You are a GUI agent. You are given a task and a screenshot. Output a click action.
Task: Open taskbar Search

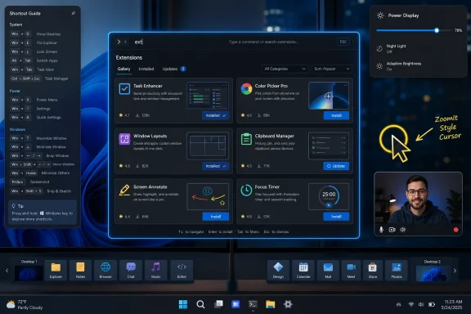pyautogui.click(x=200, y=304)
